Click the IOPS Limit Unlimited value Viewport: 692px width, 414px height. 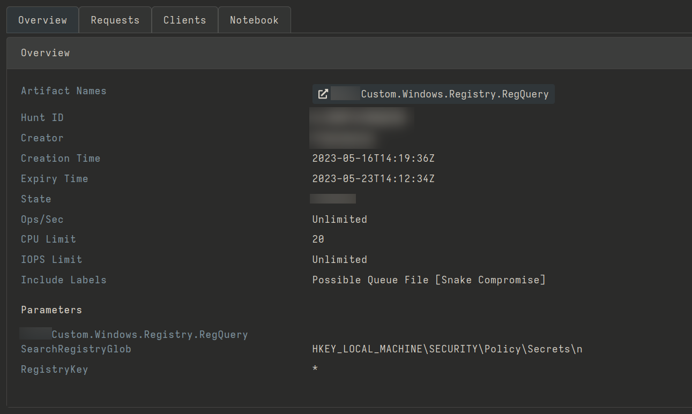coord(339,260)
